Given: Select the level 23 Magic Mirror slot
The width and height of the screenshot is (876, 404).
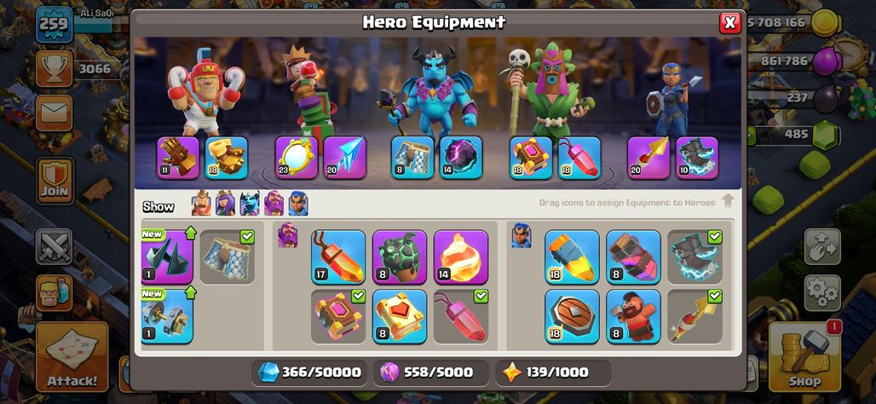Looking at the screenshot, I should coord(296,158).
